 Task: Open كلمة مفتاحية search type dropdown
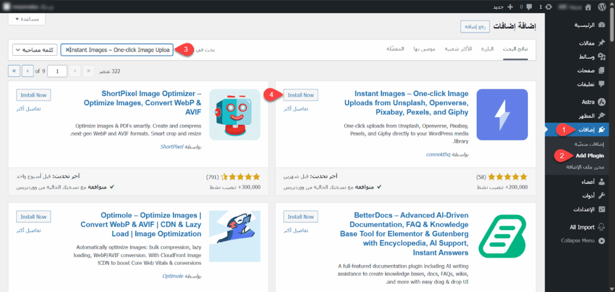[35, 50]
